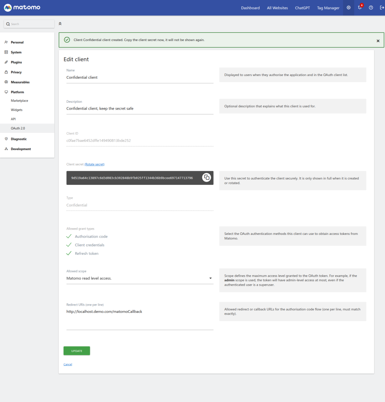Collapse the menu with double chevron icon
Screen dimensions: 385x402
pyautogui.click(x=60, y=24)
